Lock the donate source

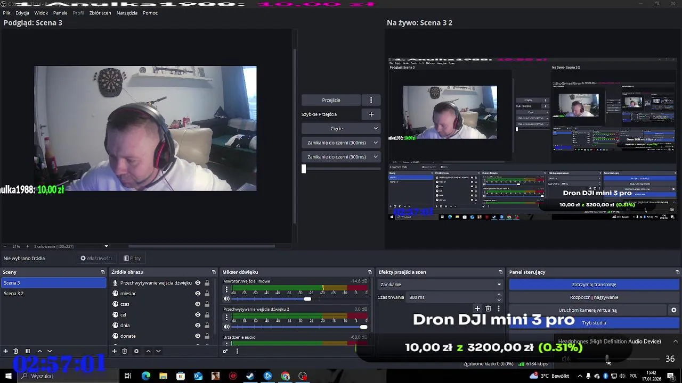[x=207, y=336]
